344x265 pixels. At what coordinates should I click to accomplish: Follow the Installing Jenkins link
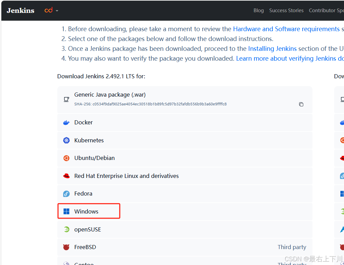[272, 48]
